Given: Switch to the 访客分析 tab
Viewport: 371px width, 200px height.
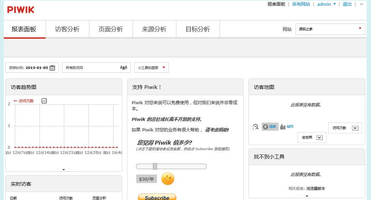Looking at the screenshot, I should click(x=67, y=29).
